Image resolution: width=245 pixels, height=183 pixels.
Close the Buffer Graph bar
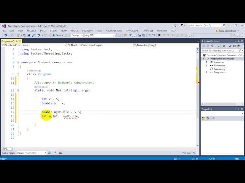[x=194, y=153]
